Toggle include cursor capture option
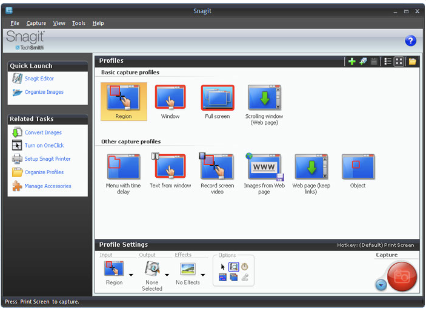The height and width of the screenshot is (309, 426). tap(222, 267)
